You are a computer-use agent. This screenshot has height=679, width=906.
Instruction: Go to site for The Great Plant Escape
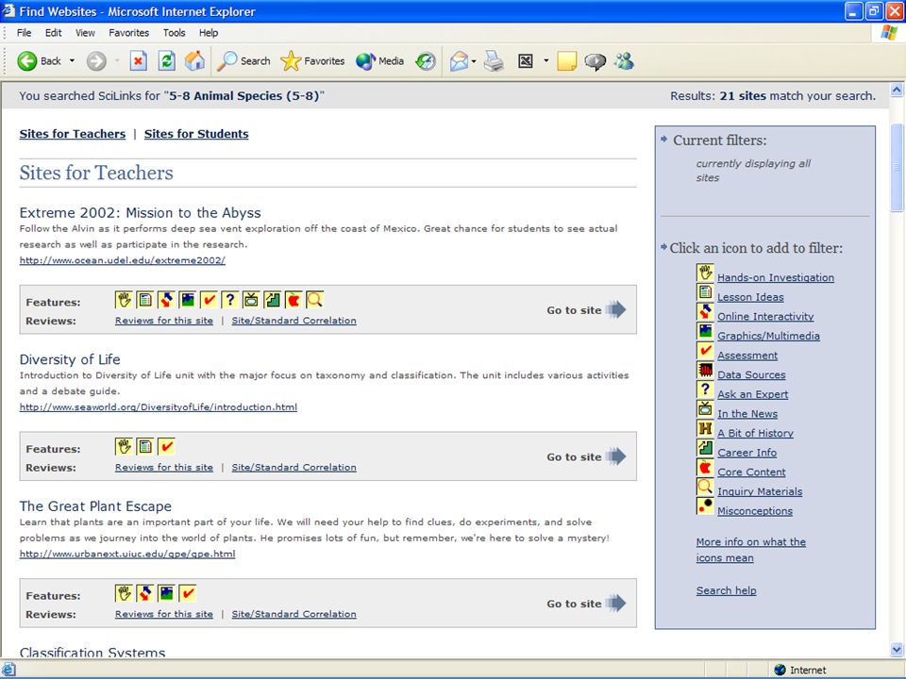586,604
